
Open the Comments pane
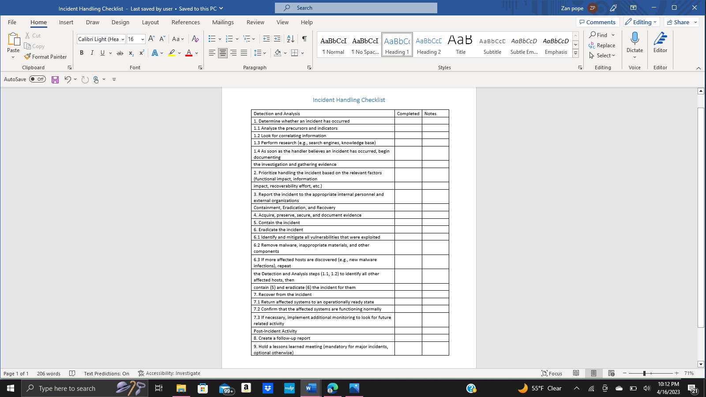pyautogui.click(x=598, y=22)
